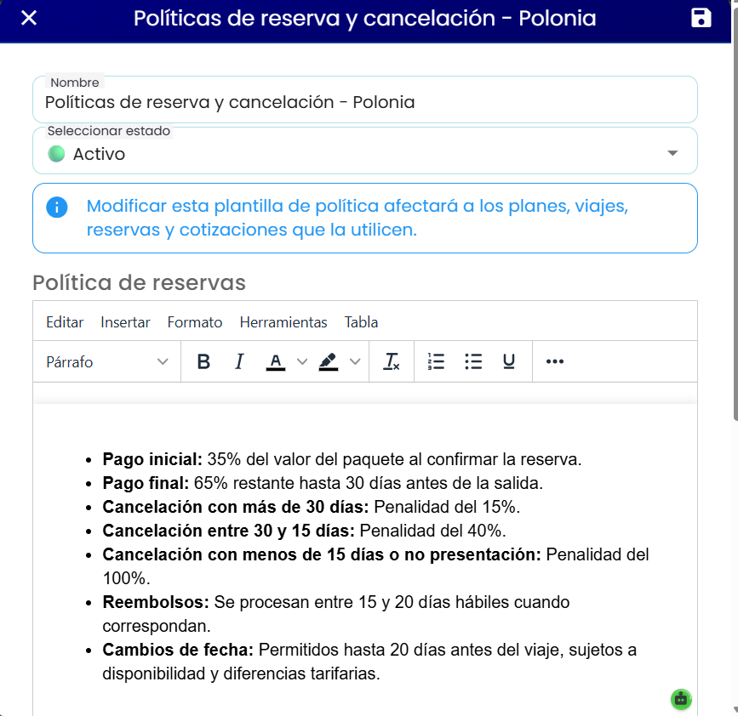Clear formatting with the Tx icon
738x716 pixels.
(391, 361)
